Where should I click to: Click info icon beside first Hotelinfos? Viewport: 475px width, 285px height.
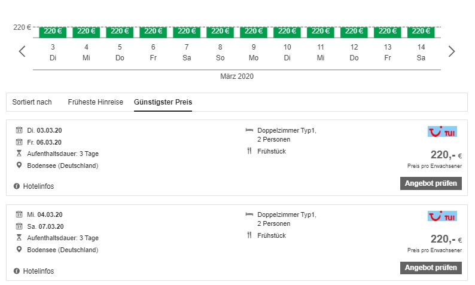(x=17, y=186)
